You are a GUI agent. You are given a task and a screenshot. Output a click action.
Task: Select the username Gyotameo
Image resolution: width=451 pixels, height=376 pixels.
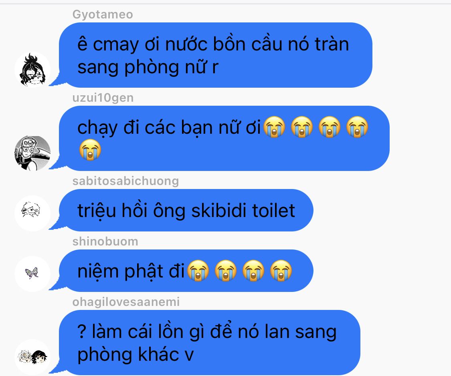pyautogui.click(x=103, y=14)
